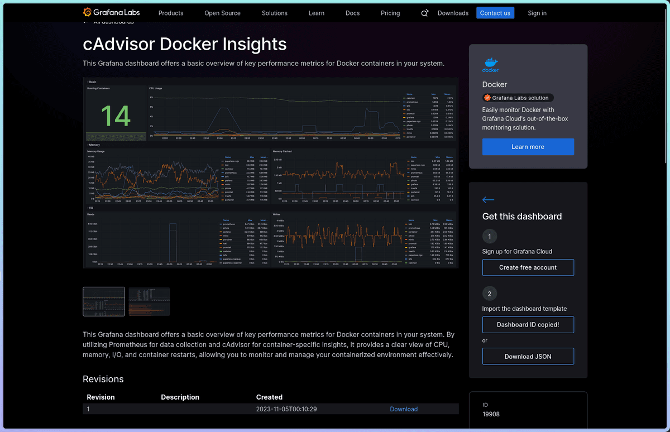Open the Solutions menu
Viewport: 670px width, 432px height.
[x=275, y=13]
